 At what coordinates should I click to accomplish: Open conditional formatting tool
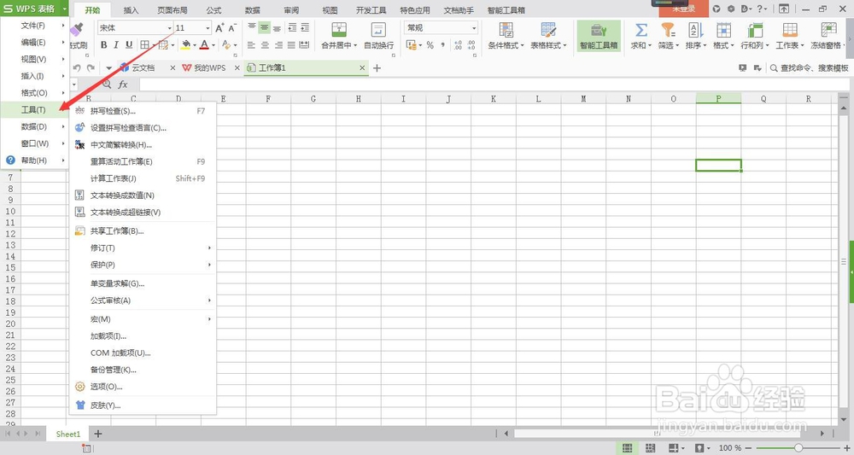506,36
